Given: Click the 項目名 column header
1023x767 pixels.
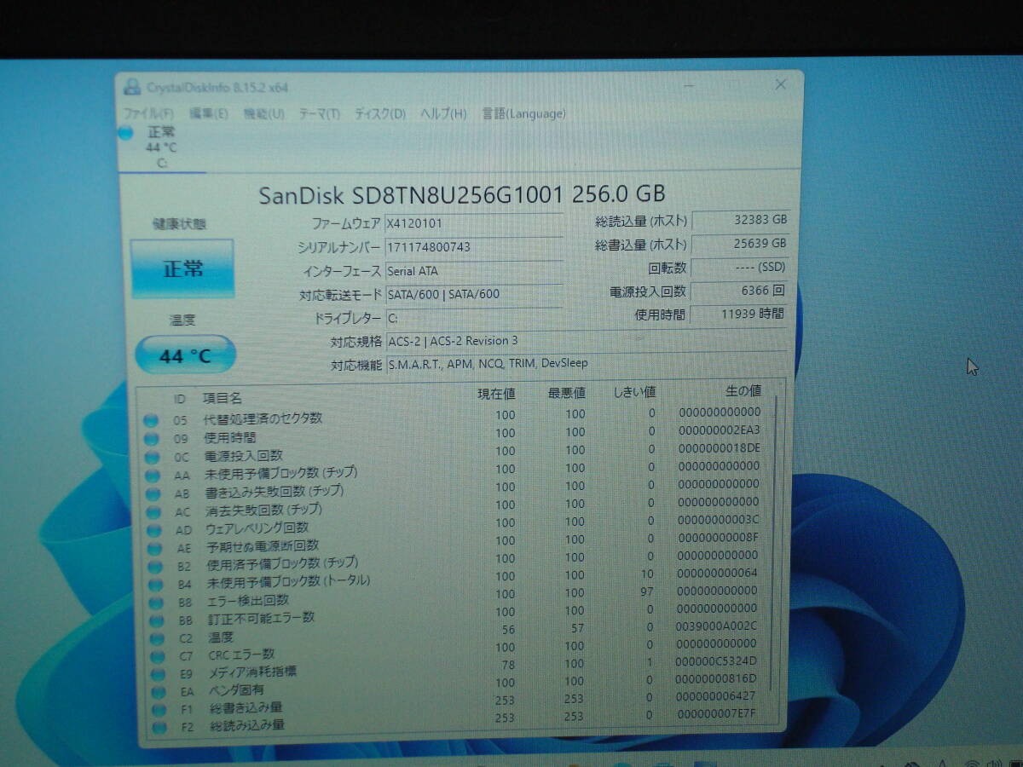Looking at the screenshot, I should tap(223, 398).
